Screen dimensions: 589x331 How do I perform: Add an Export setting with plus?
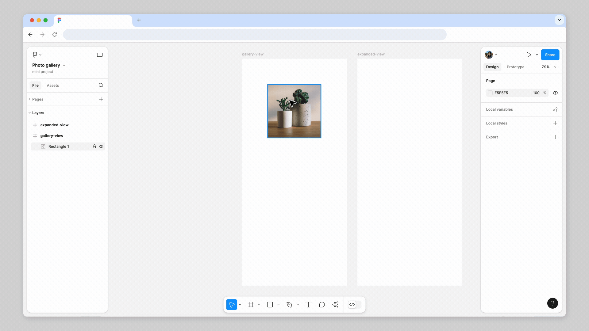click(555, 137)
